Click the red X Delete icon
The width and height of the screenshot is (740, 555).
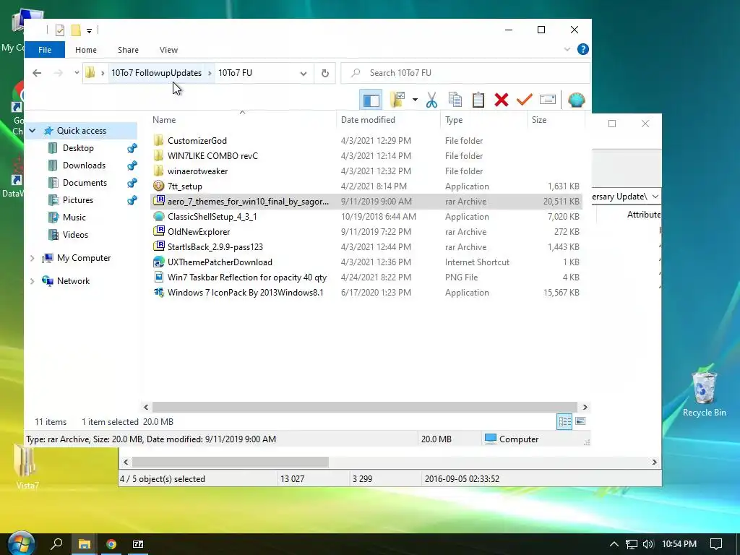502,100
